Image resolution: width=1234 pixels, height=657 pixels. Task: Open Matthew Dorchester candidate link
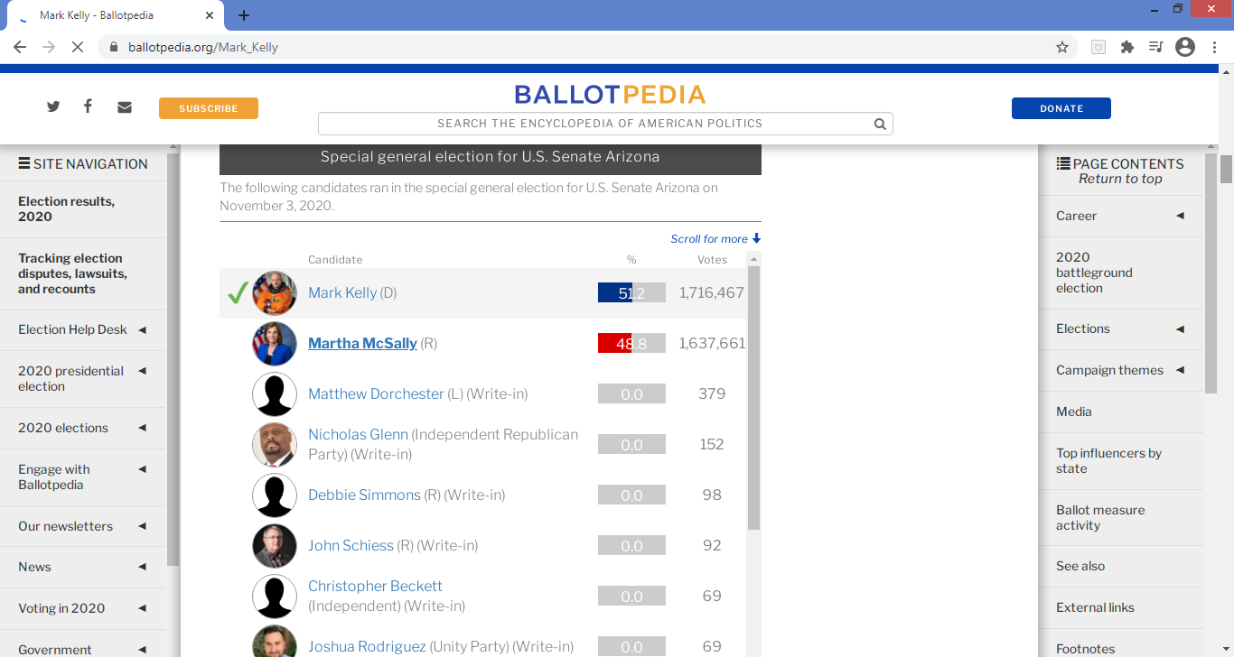point(376,394)
